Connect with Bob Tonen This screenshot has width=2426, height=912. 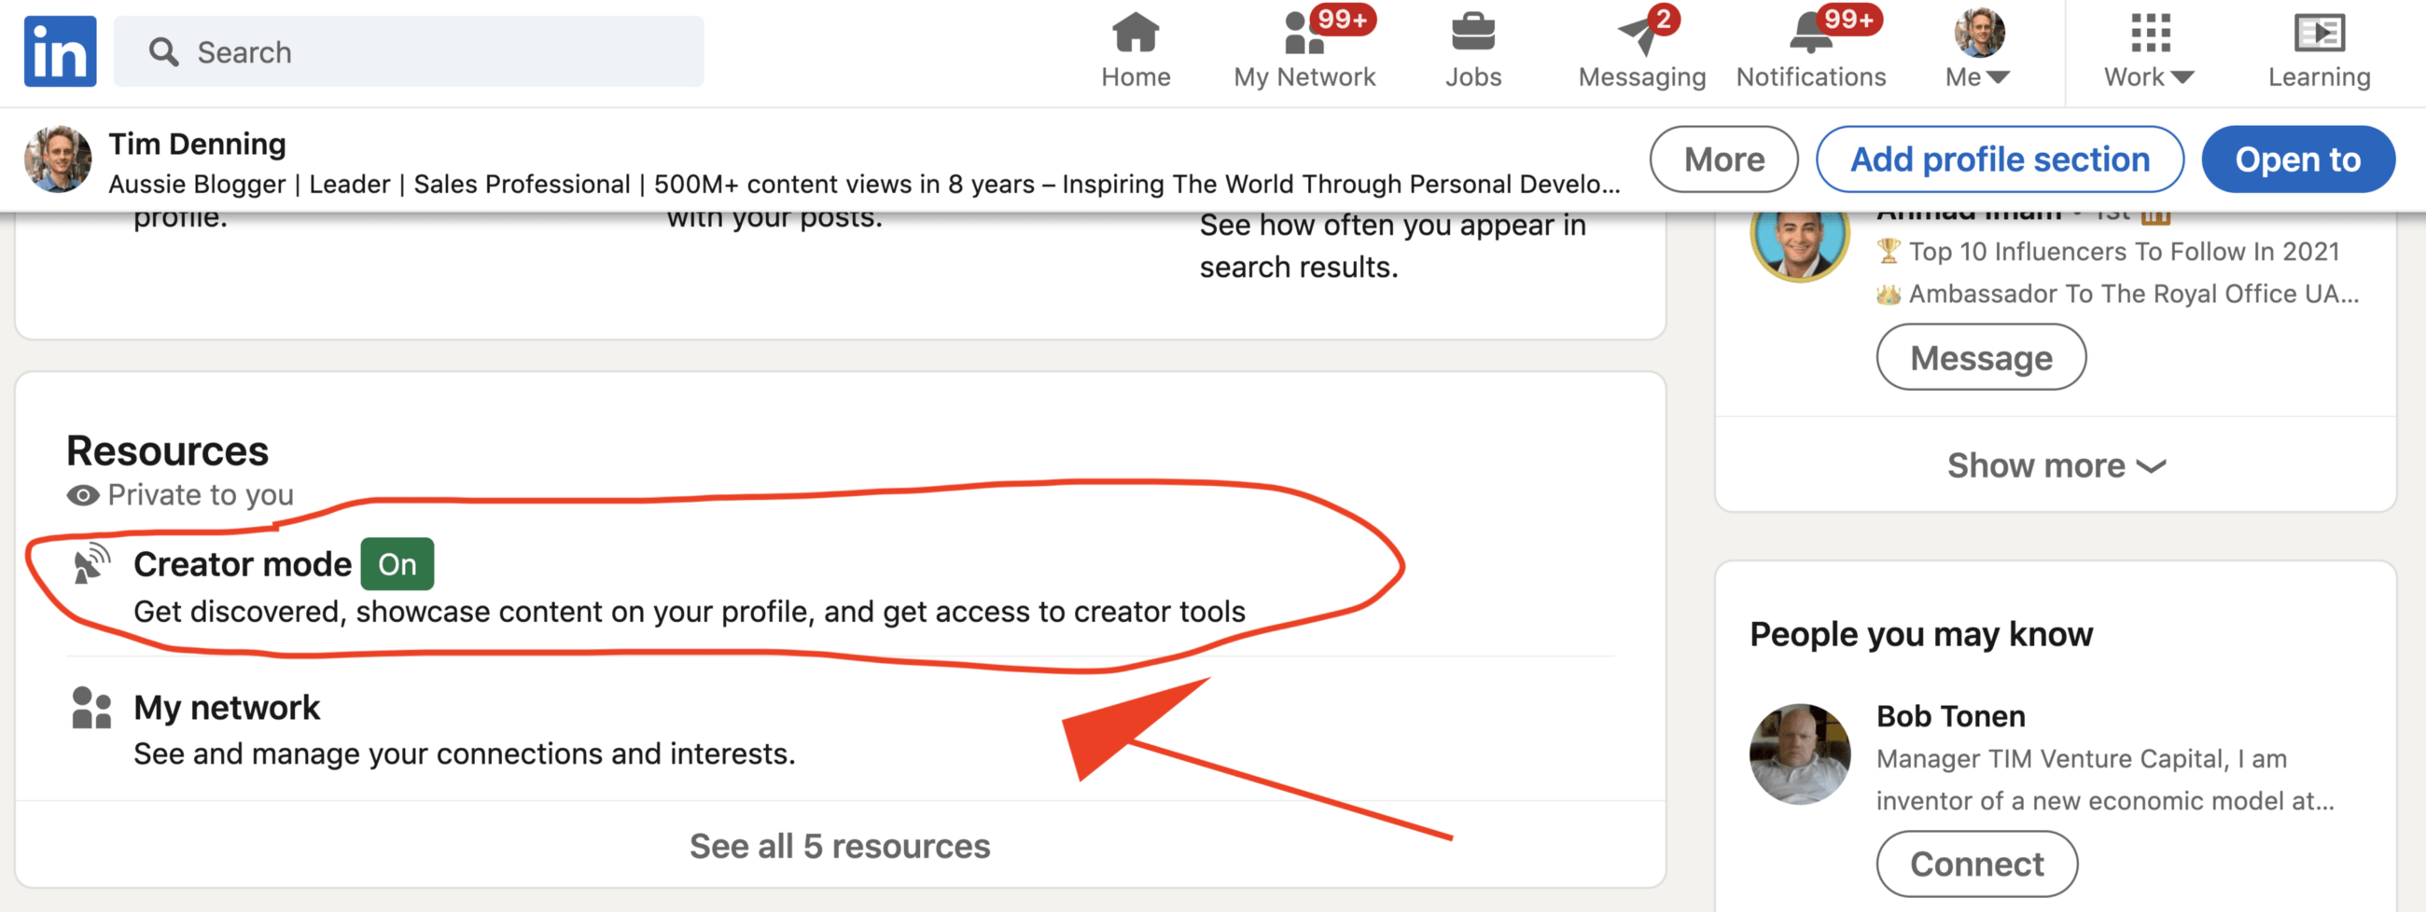[x=1976, y=864]
